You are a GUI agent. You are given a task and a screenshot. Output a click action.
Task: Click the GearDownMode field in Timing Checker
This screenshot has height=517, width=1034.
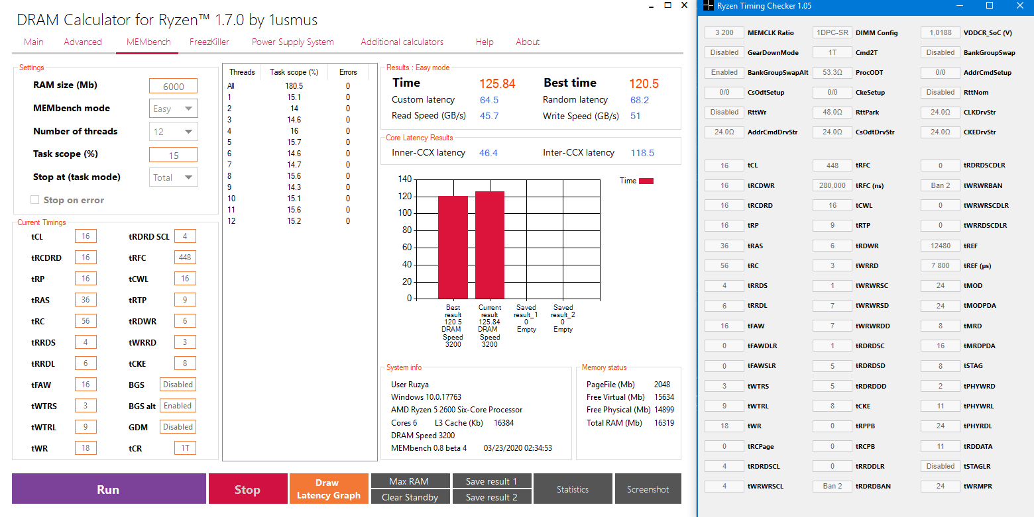(x=724, y=52)
